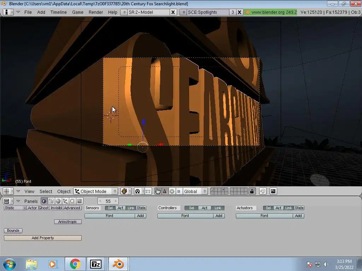362x271 pixels.
Task: Open the Help menu
Action: (112, 12)
